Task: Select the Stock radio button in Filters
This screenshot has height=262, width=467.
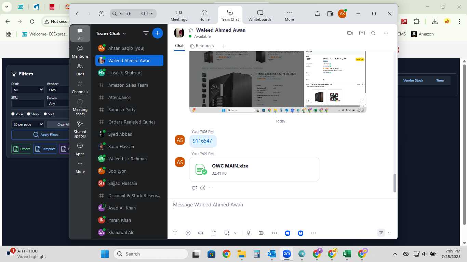Action: coord(29,114)
